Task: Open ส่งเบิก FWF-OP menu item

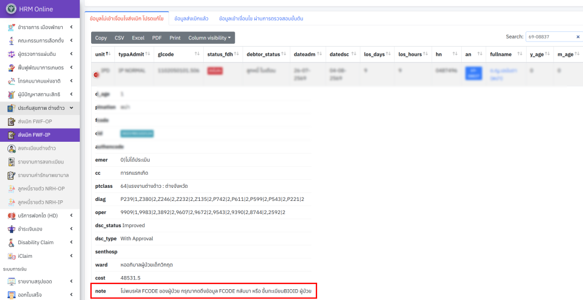Action: point(40,122)
